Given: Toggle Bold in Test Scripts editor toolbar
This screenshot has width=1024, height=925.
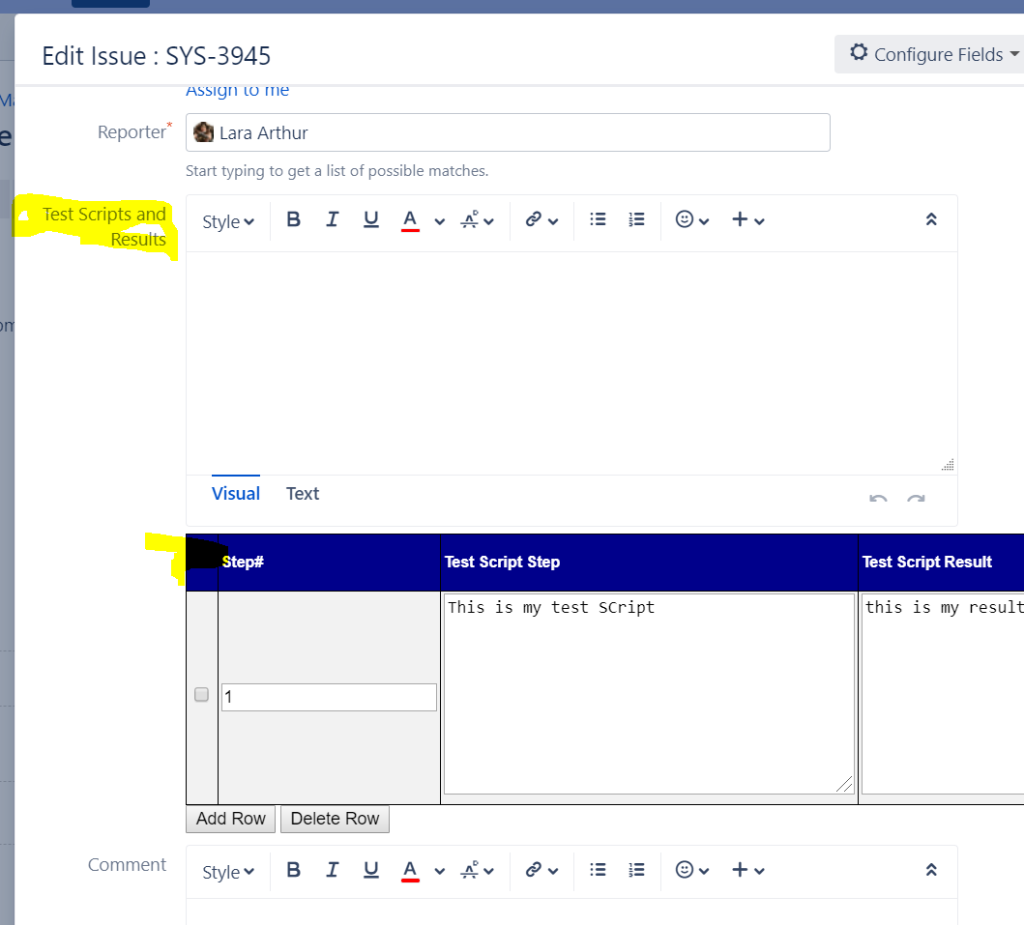Looking at the screenshot, I should tap(294, 219).
